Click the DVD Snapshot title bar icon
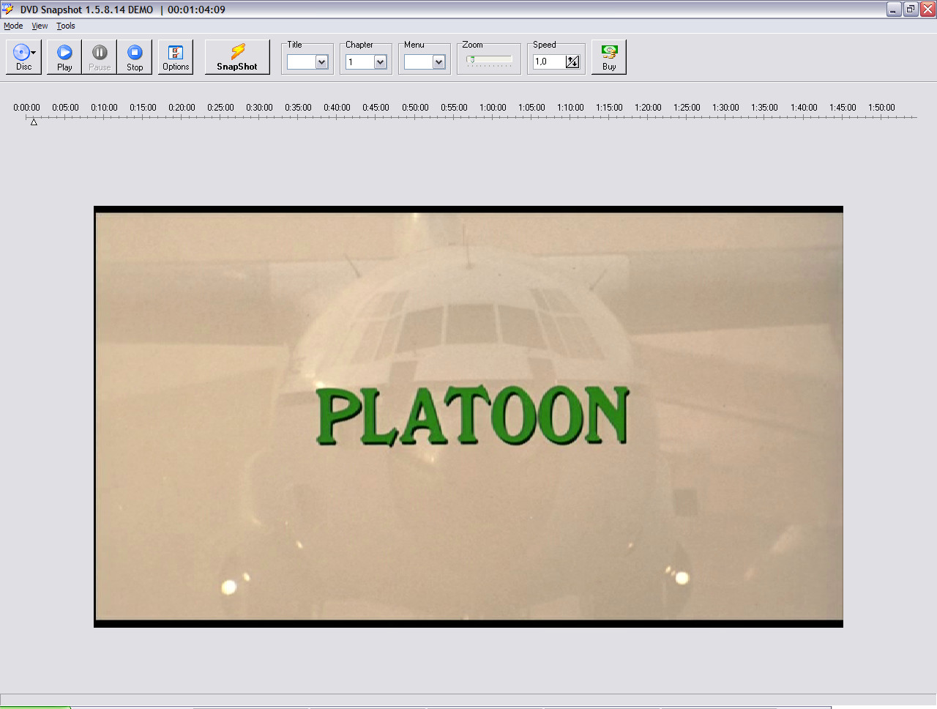 click(8, 10)
